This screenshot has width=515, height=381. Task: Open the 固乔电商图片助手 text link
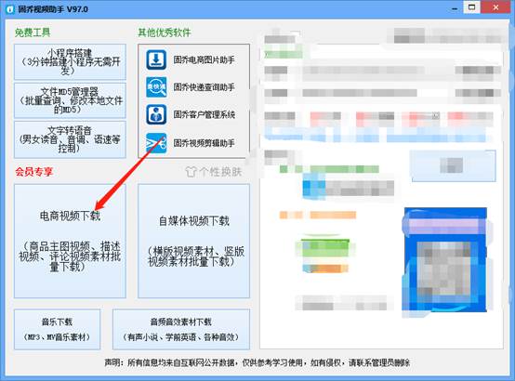pyautogui.click(x=204, y=60)
